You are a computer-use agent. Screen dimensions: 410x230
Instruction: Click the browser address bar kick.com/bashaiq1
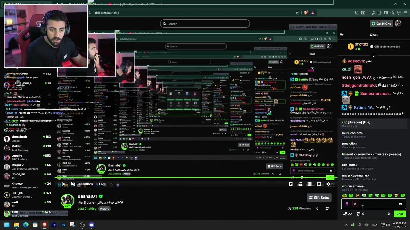[107, 13]
